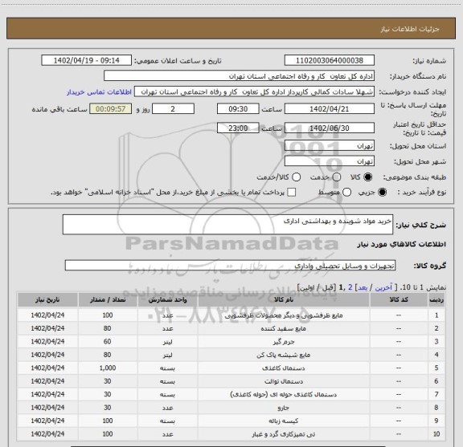The width and height of the screenshot is (463, 447).
Task: Click the unit لیتر for جرم گیر
Action: (168, 342)
